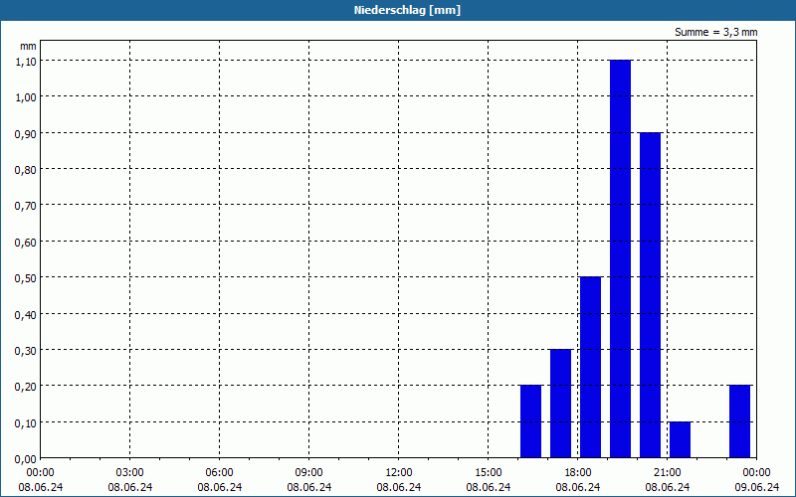This screenshot has height=497, width=796.
Task: Select the '08.06.24' date under 21:00
Action: [667, 487]
